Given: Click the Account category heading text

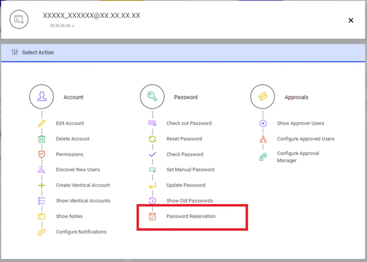Looking at the screenshot, I should pyautogui.click(x=73, y=97).
